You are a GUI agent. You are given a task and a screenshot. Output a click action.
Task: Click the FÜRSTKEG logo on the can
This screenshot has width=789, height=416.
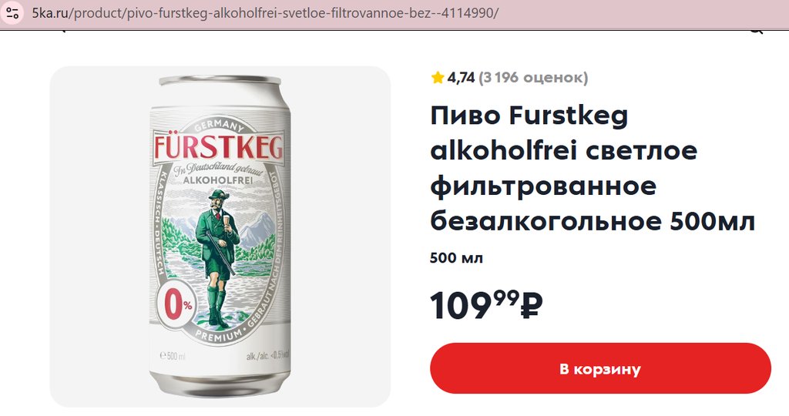[x=218, y=146]
